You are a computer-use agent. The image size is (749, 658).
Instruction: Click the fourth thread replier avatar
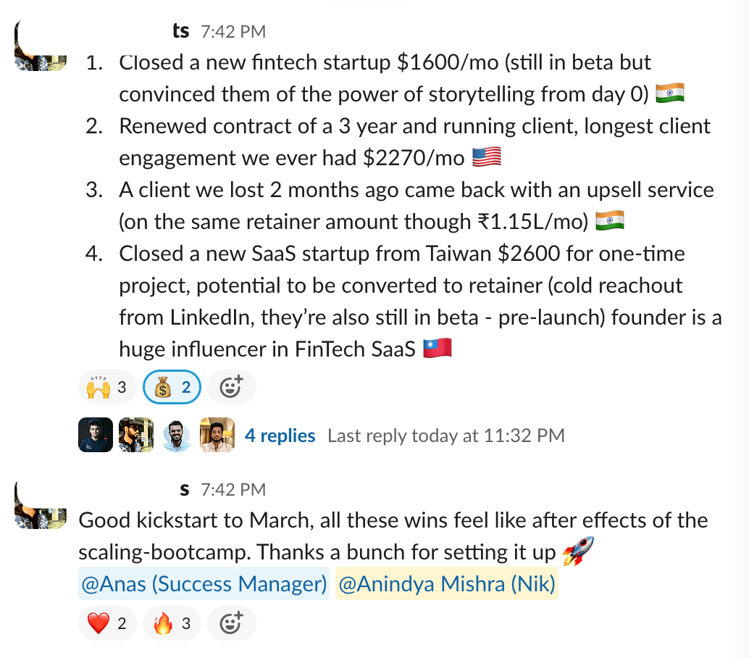[217, 435]
